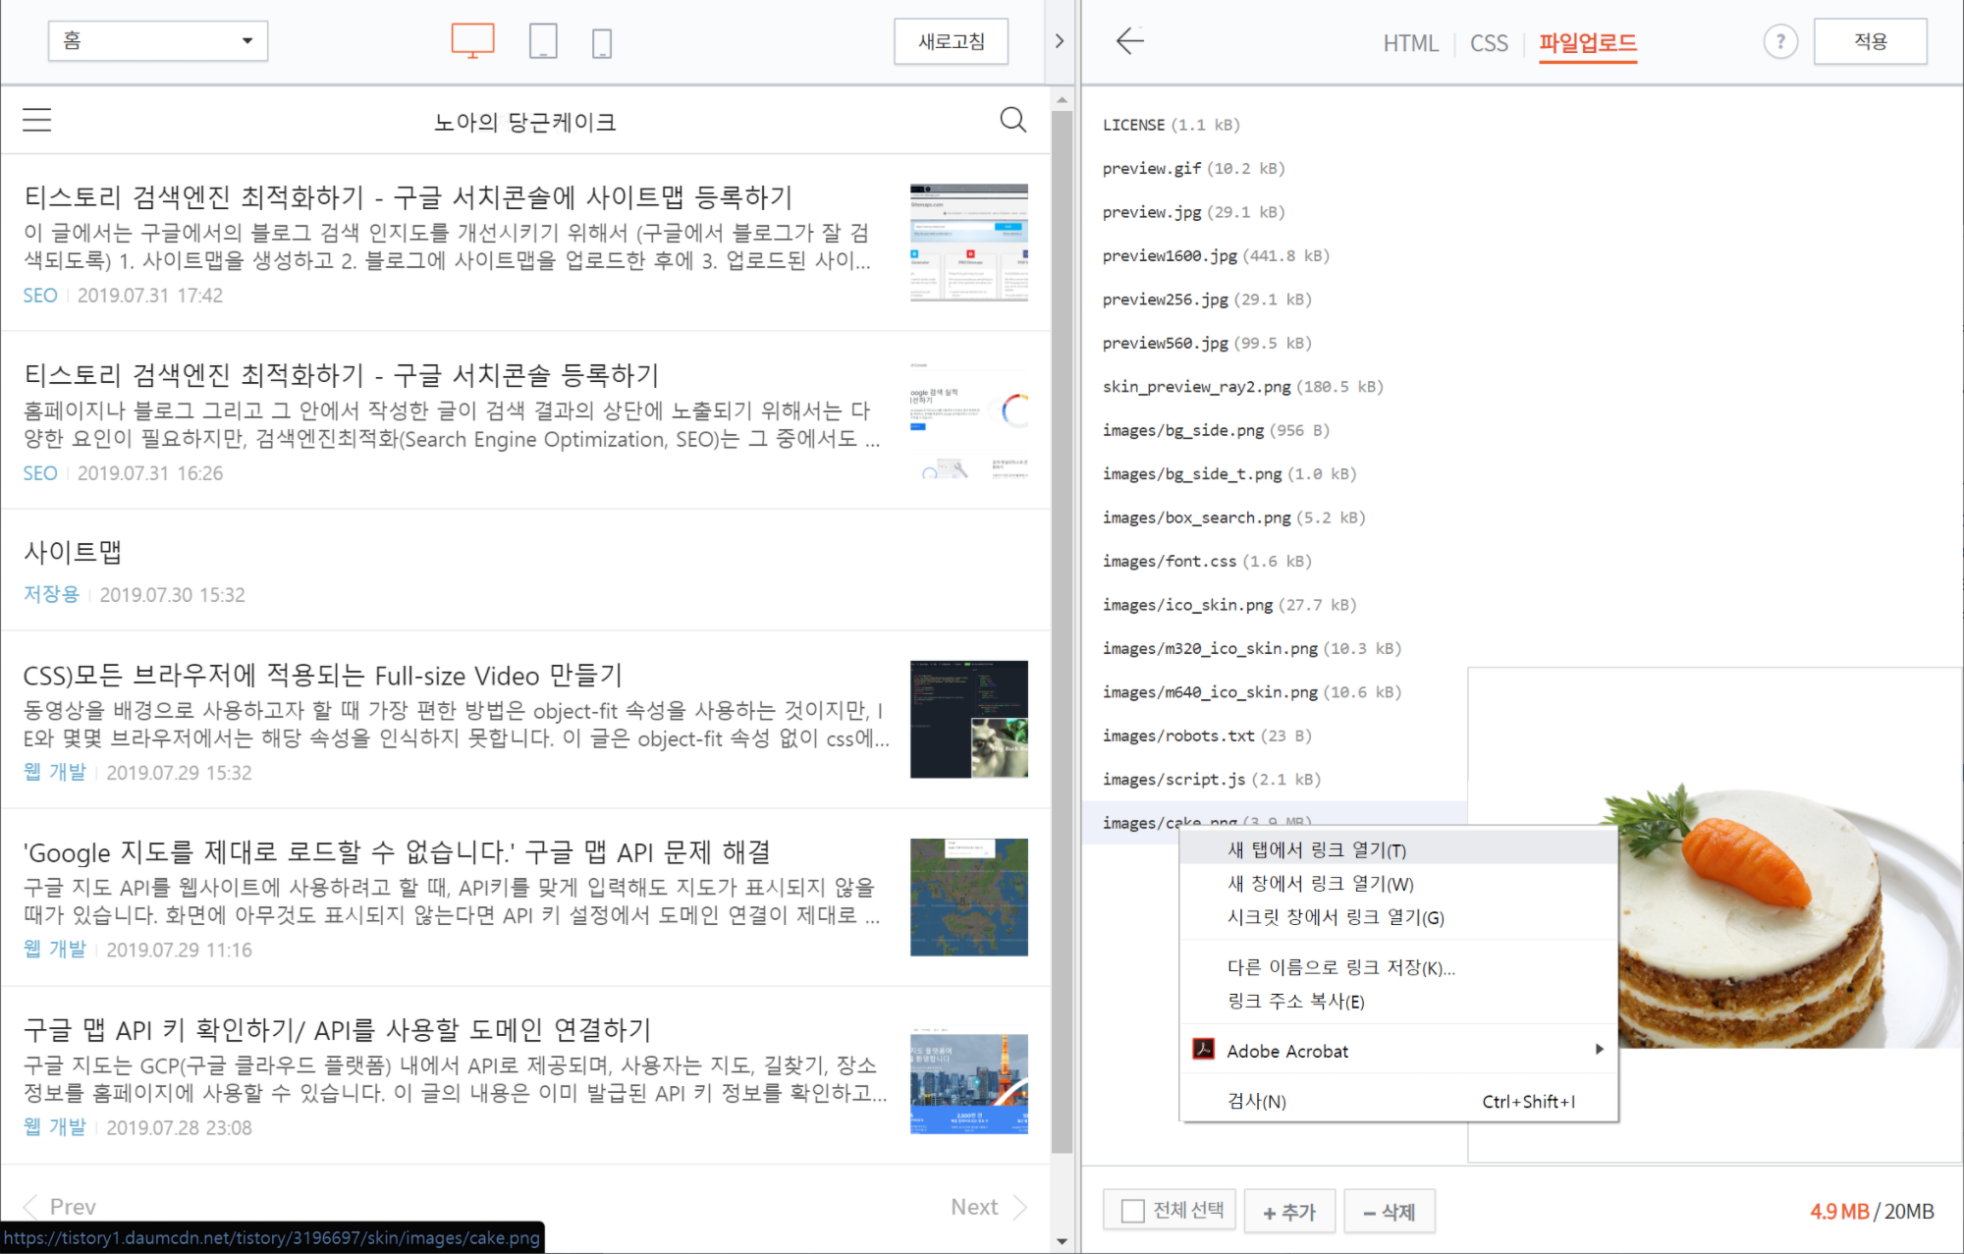Open the hamburger menu in blog preview

coord(37,120)
